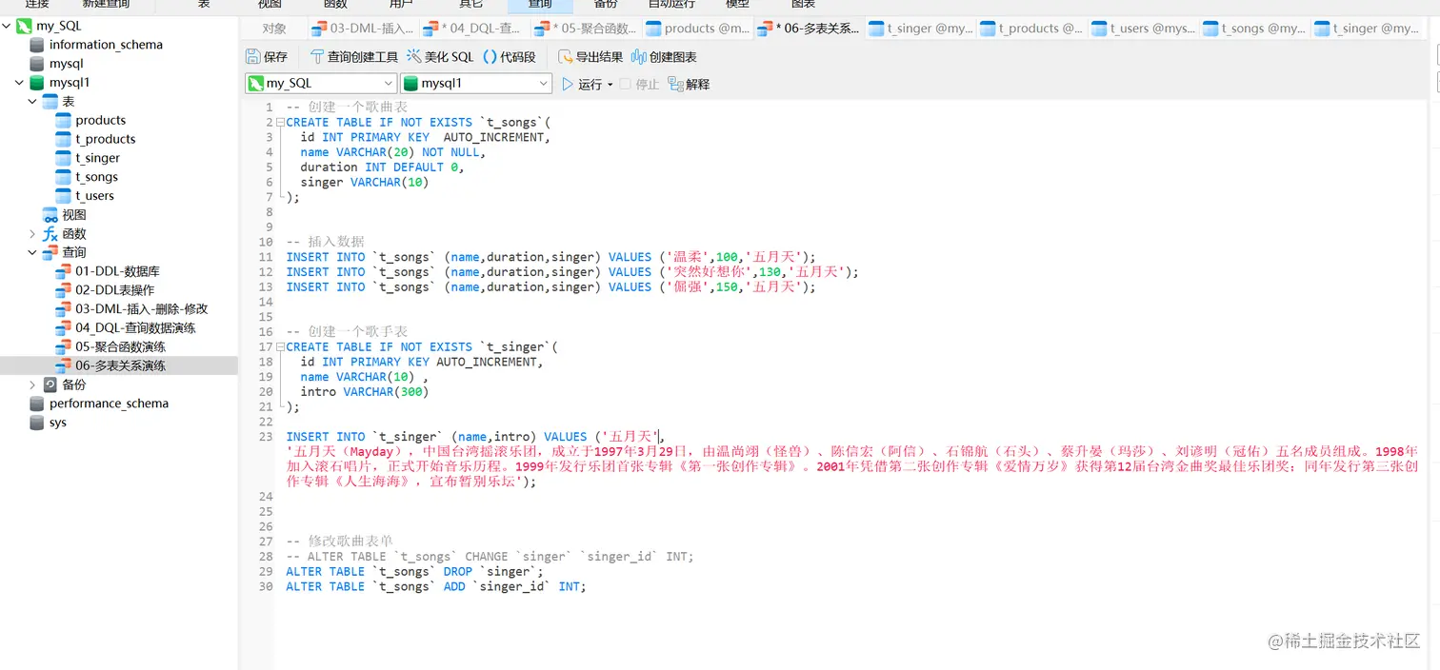Switch to the 04_DQL-查 tab
Image resolution: width=1440 pixels, height=670 pixels.
coord(474,29)
